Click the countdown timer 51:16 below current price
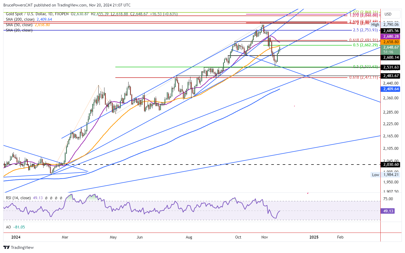This screenshot has width=405, height=253. pyautogui.click(x=388, y=52)
